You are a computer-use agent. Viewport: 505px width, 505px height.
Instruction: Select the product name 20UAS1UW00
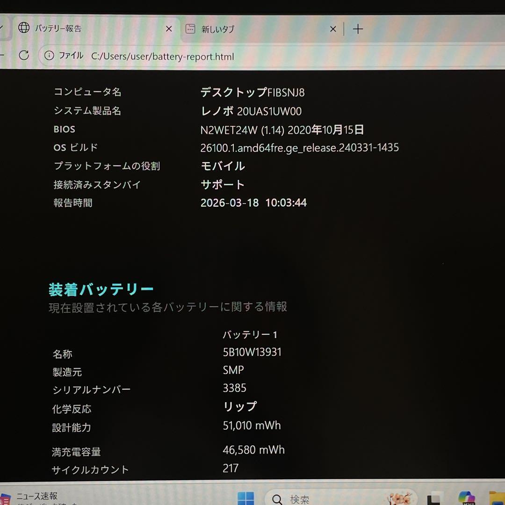(x=269, y=111)
